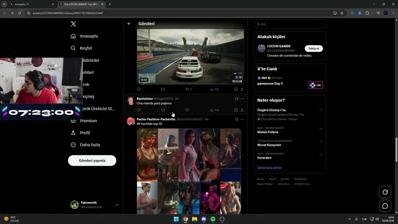Open the floating Grok button
Screen dimensions: 398x224
(x=385, y=192)
